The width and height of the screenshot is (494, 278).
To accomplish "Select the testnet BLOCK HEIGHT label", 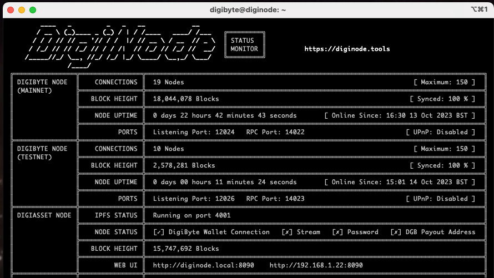I will tap(114, 165).
